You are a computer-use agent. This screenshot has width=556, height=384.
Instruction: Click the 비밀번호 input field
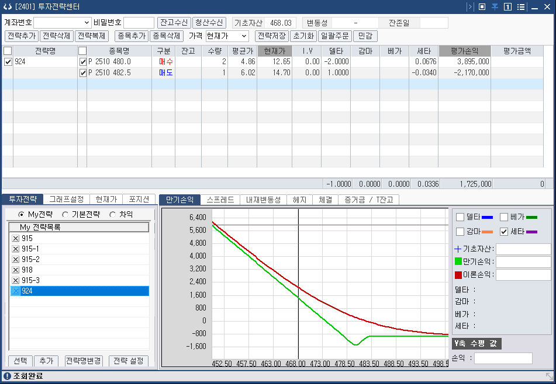(x=139, y=23)
